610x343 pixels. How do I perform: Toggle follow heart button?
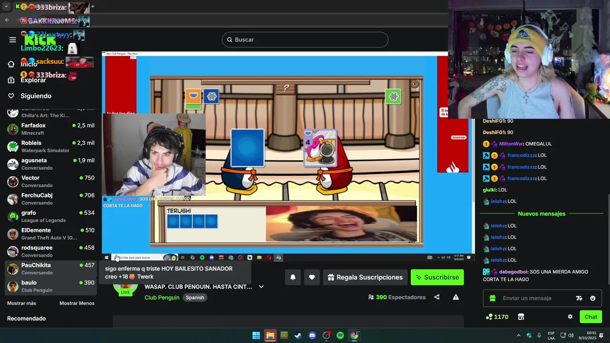tap(312, 277)
